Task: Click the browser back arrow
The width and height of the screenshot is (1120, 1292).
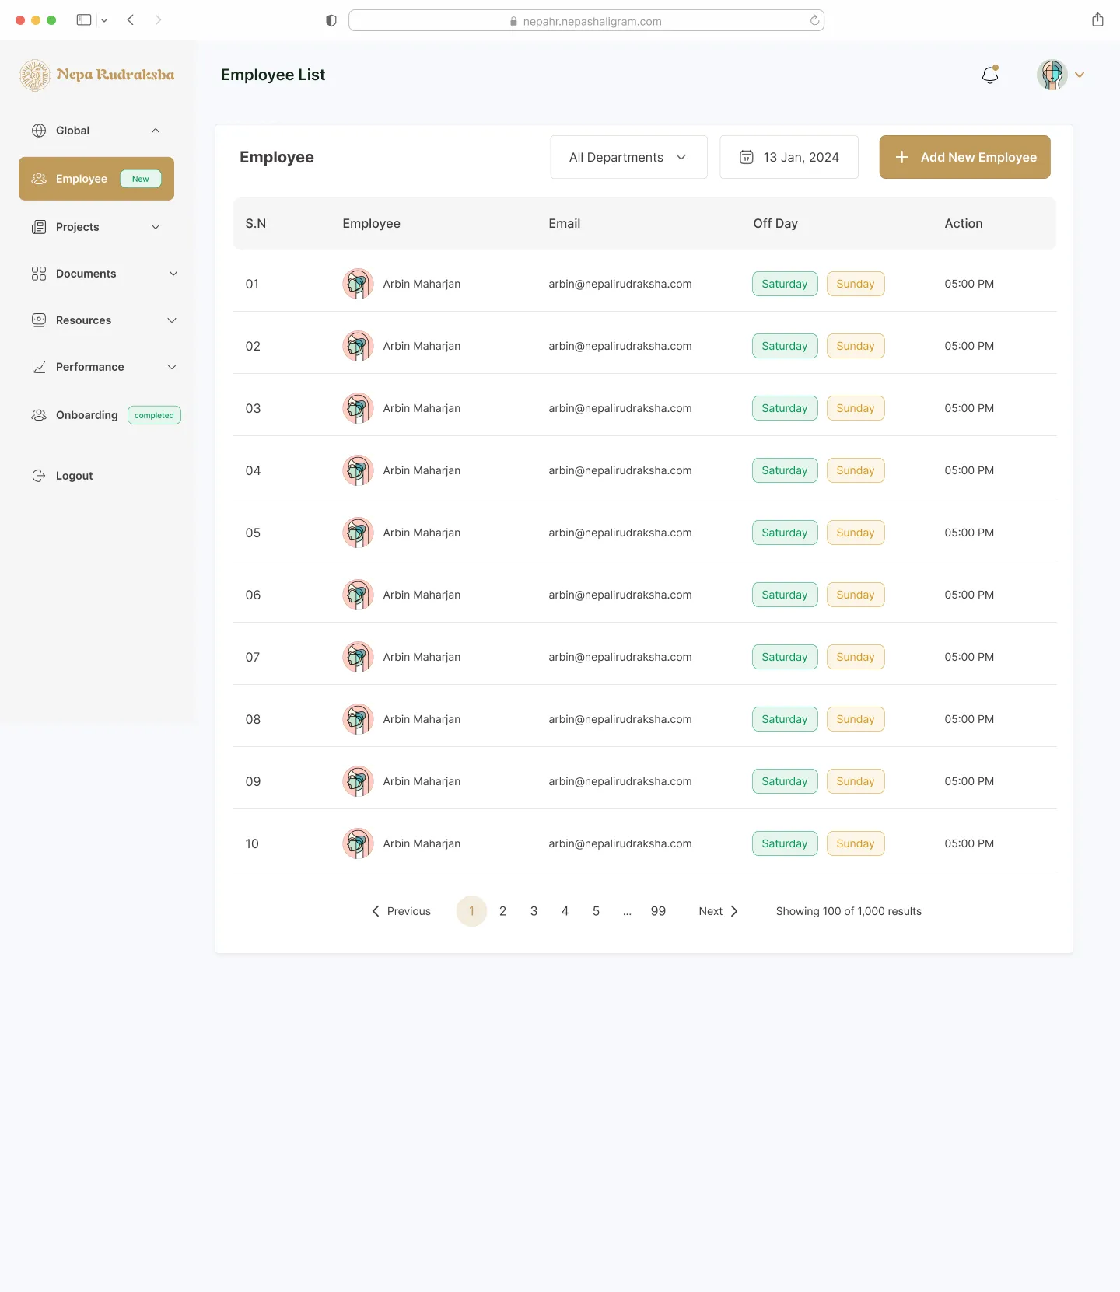Action: pos(131,20)
